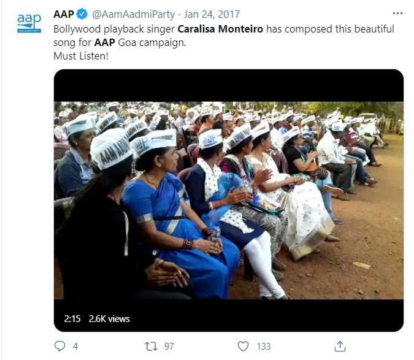Click the retweet arrows icon
Screen dimensions: 414x360
point(151,346)
